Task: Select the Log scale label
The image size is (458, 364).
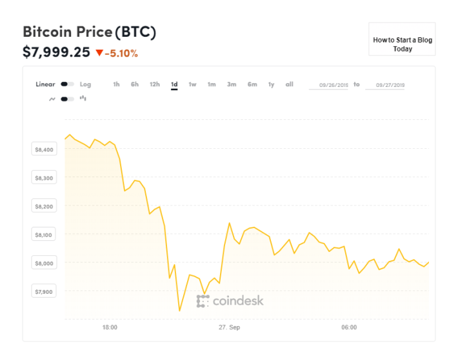Action: pos(85,84)
